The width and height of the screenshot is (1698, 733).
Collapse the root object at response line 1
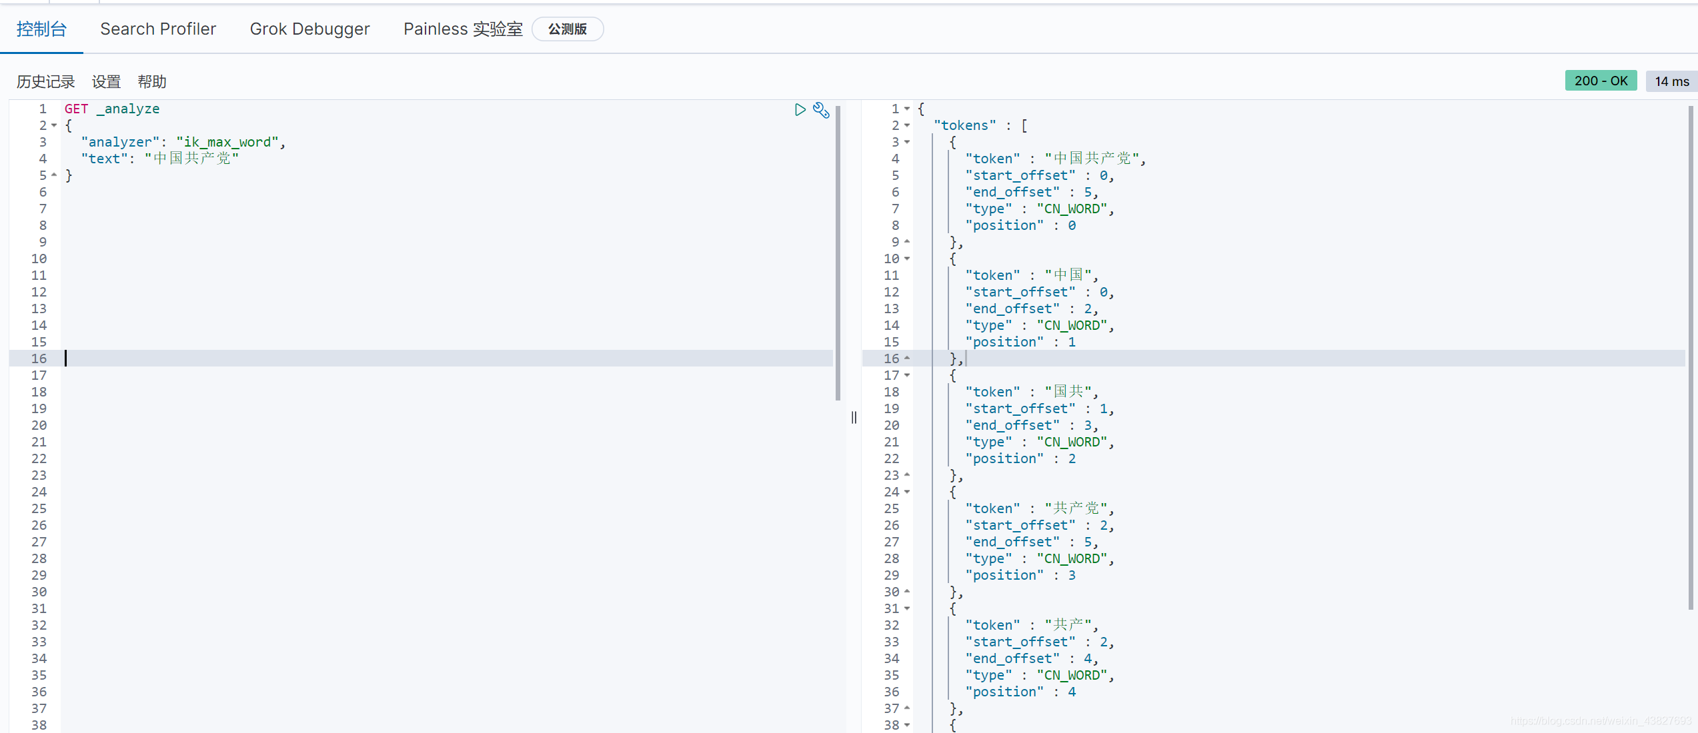click(x=907, y=109)
